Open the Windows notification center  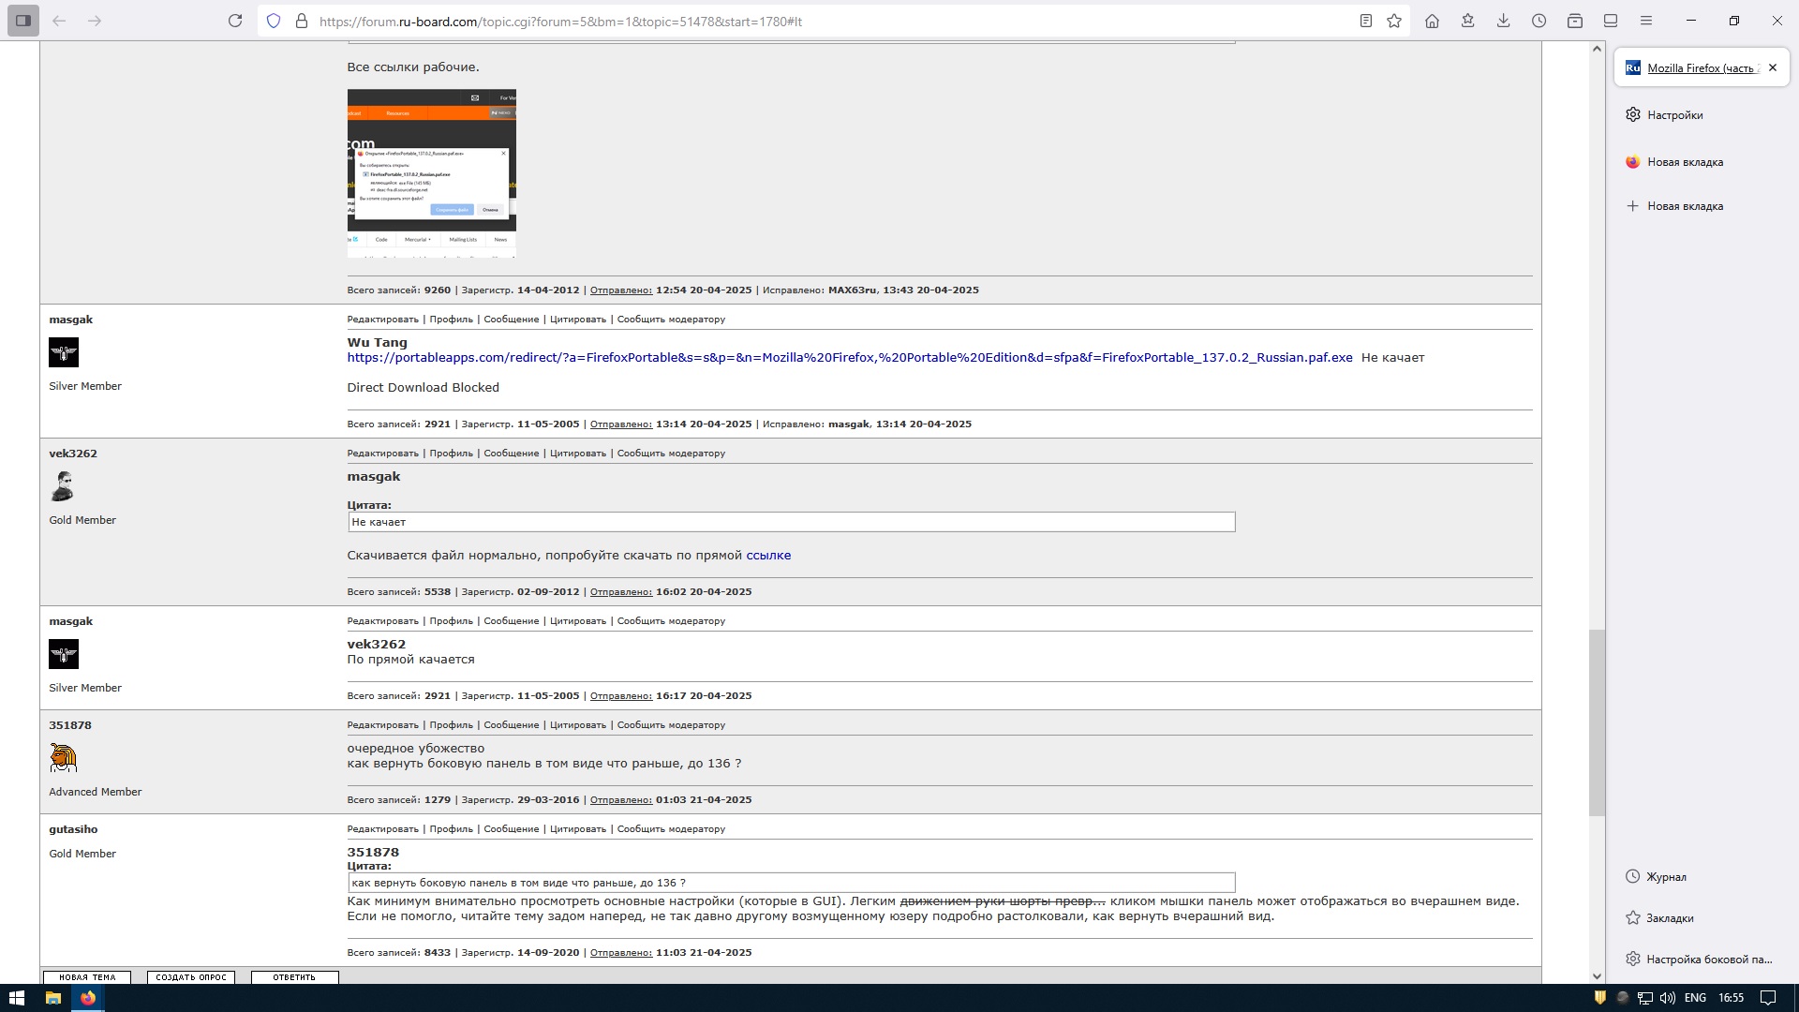1767,998
